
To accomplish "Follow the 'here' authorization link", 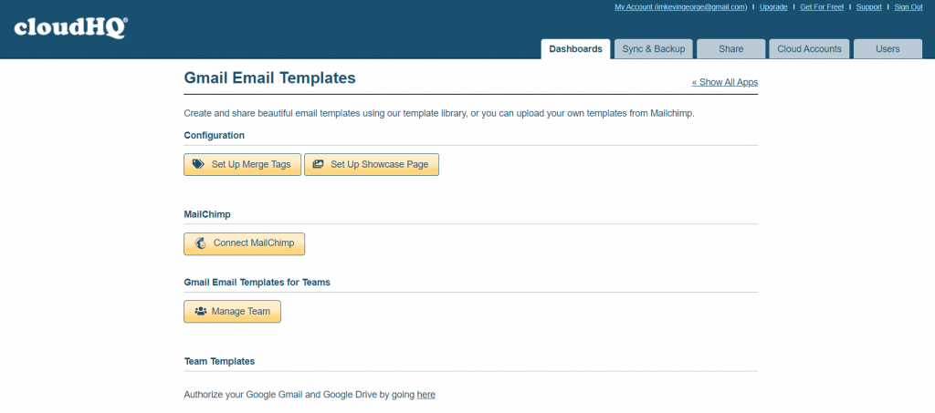I will coord(425,394).
